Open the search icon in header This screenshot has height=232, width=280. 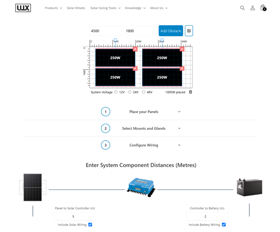[242, 8]
